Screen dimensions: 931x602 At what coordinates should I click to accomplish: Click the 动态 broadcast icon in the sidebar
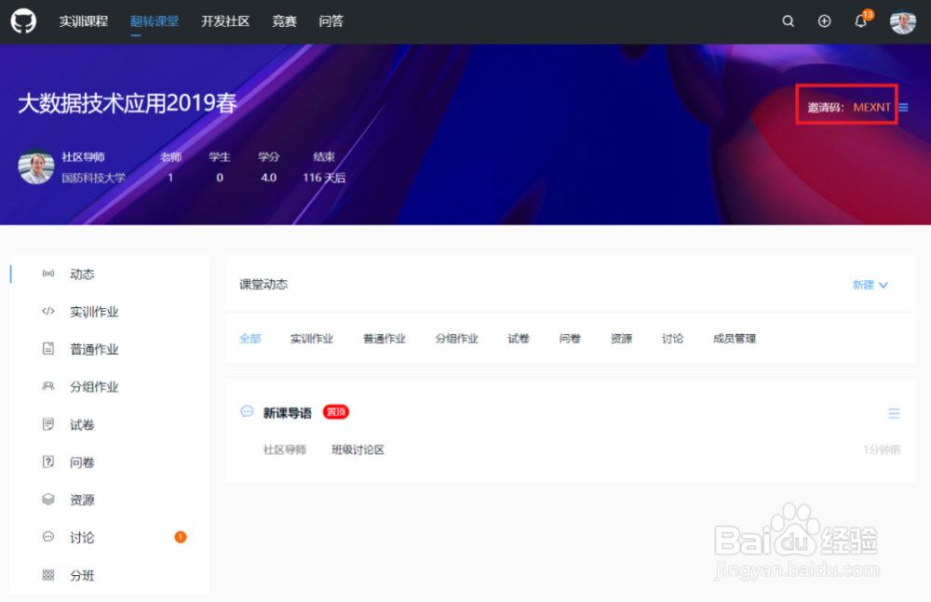pos(48,274)
